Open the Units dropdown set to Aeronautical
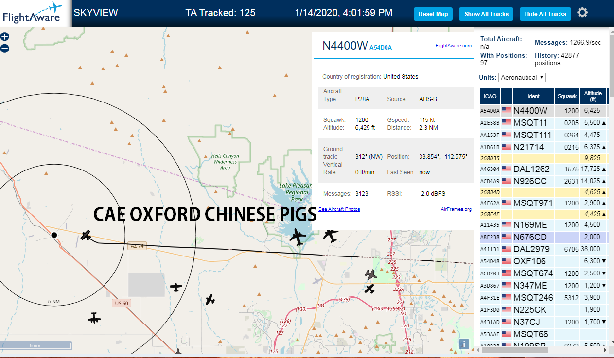Screen dimensions: 614x358 (522, 77)
